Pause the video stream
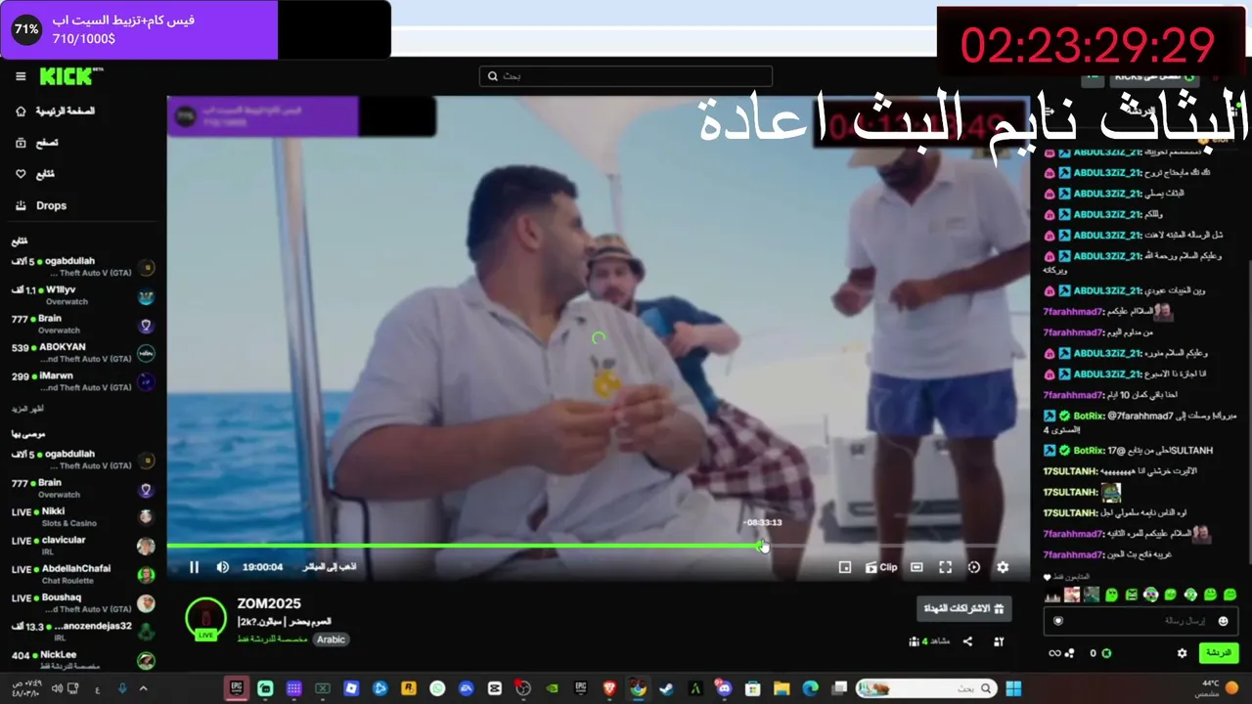 [x=194, y=567]
